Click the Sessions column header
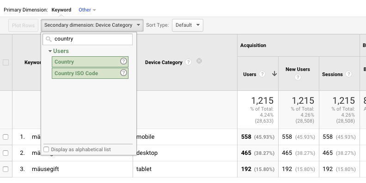Viewport: 366px width, 183px height. [x=332, y=74]
